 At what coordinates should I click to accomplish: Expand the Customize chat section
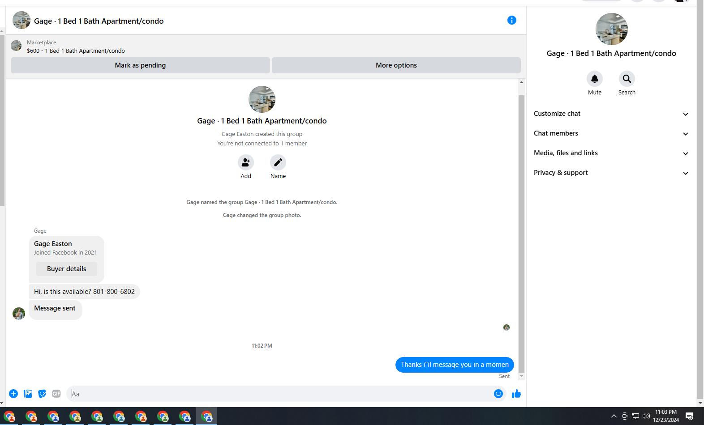tap(611, 114)
